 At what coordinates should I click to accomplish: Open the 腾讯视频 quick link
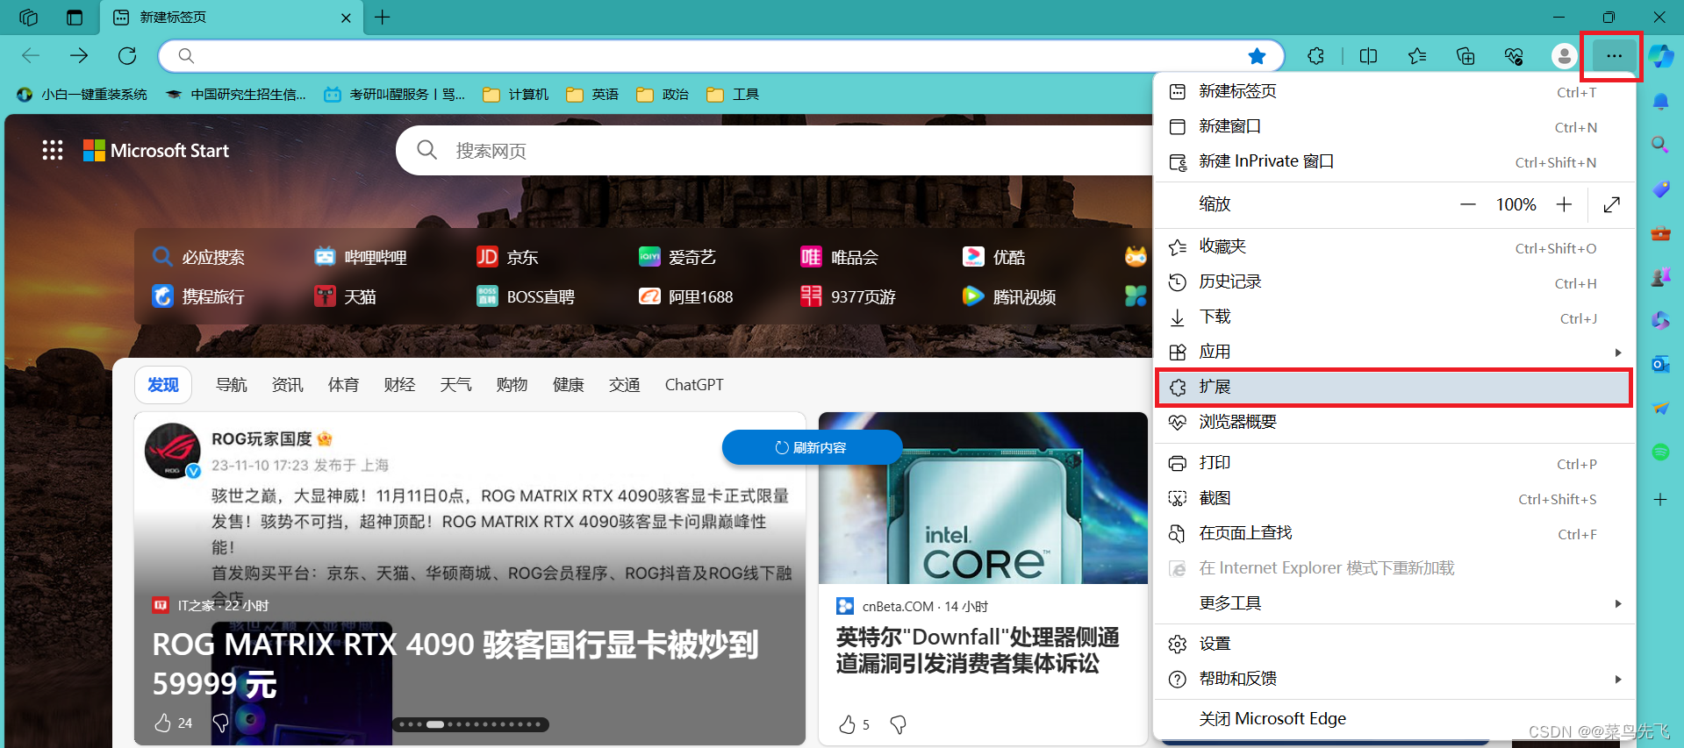pyautogui.click(x=1009, y=296)
